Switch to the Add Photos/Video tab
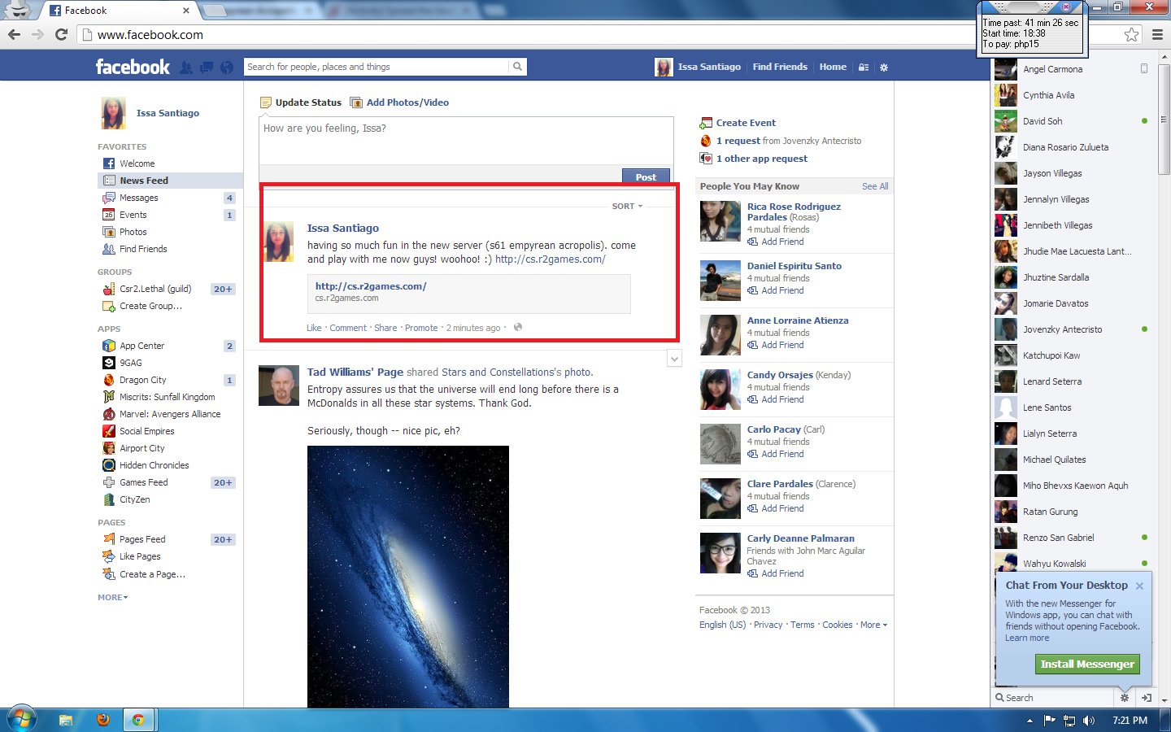 [x=407, y=102]
